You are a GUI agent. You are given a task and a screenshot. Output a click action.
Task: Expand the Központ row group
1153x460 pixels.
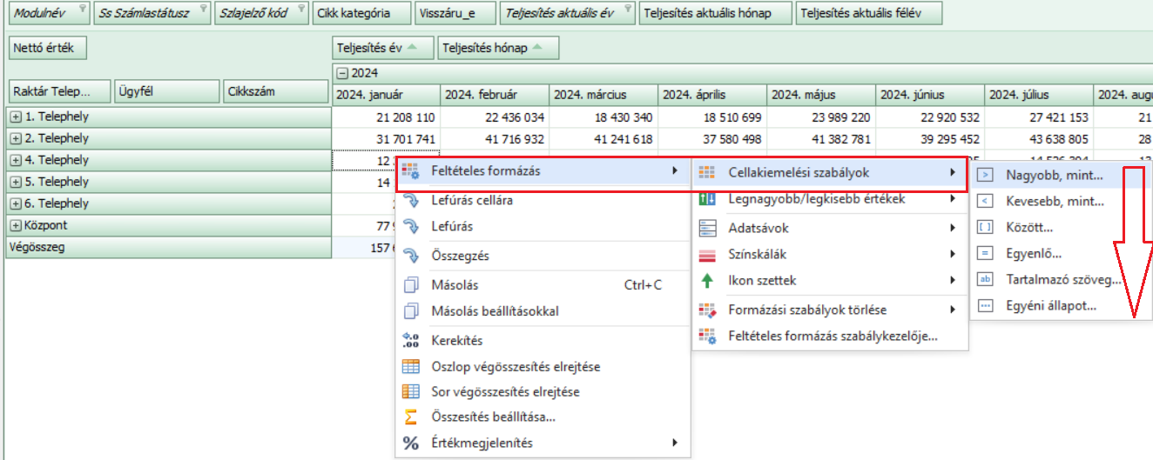click(16, 226)
